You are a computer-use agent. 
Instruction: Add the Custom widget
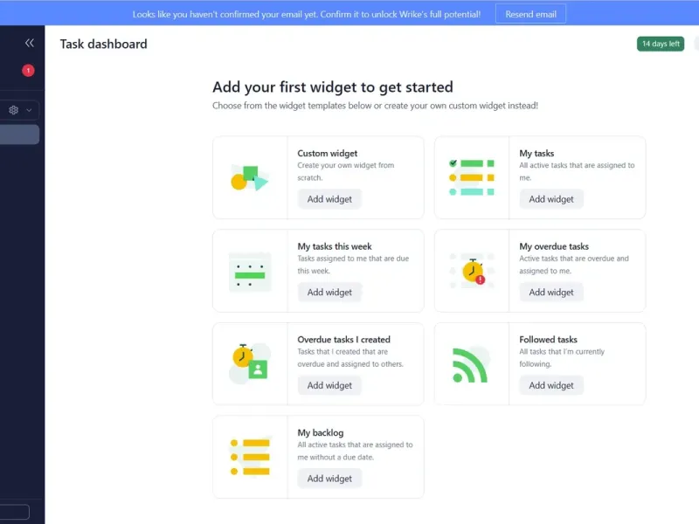coord(329,199)
